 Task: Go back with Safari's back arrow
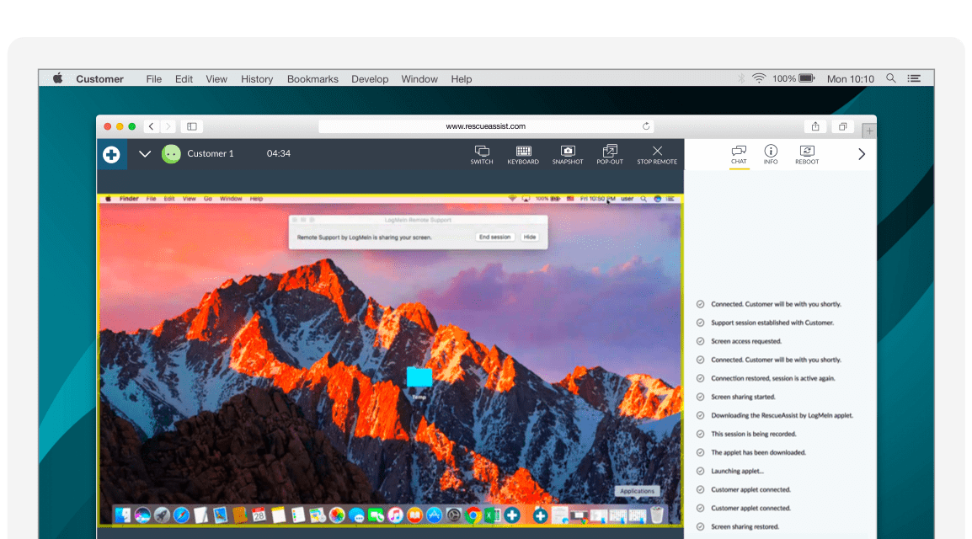(x=152, y=126)
